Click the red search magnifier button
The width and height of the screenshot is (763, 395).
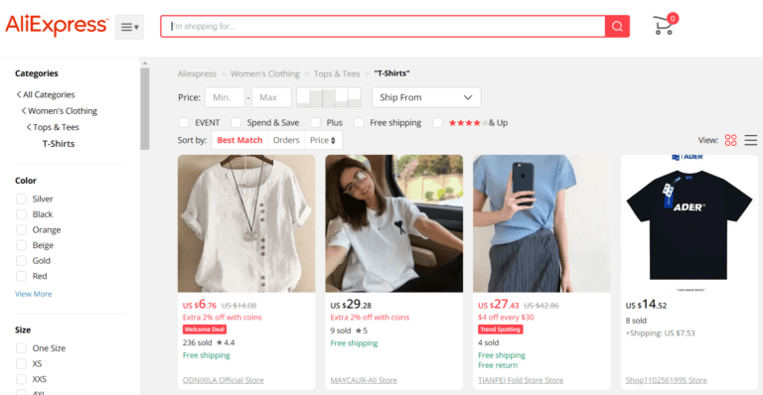(617, 26)
